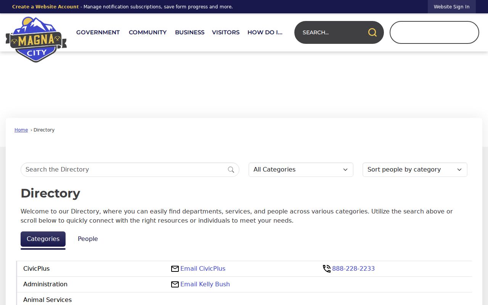Click the site search magnifier icon
This screenshot has width=488, height=305.
[372, 32]
